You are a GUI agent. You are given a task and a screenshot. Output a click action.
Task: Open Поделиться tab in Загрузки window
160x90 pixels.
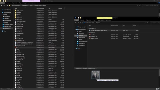coord(88,20)
